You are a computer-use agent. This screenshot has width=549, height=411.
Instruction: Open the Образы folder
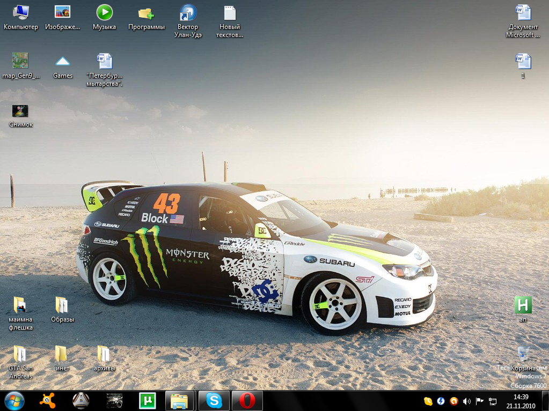pyautogui.click(x=63, y=305)
